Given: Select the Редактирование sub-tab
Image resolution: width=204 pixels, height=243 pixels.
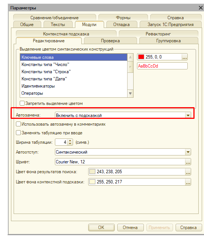Looking at the screenshot, I should pos(49,41).
